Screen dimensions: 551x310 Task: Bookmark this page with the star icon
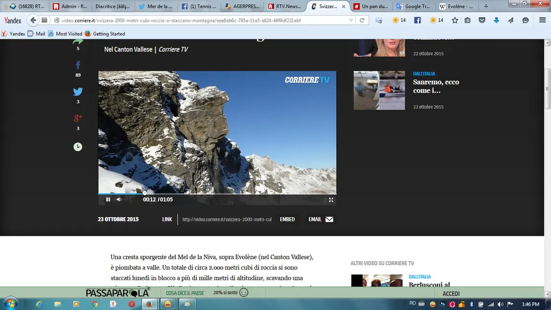pyautogui.click(x=455, y=21)
